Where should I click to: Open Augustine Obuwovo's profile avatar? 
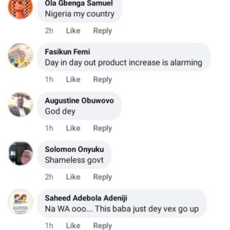(x=20, y=104)
